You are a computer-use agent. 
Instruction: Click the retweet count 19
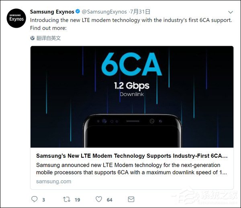coord(78,200)
